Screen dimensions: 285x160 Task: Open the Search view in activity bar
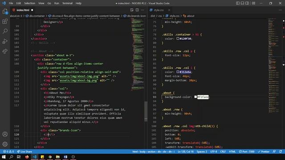click(5, 31)
